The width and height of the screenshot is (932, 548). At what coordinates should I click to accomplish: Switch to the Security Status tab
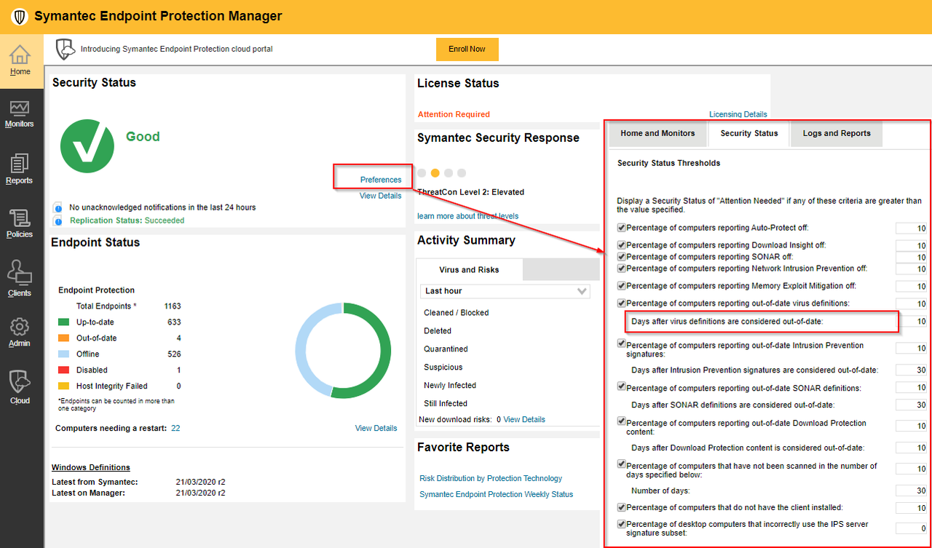pos(749,133)
